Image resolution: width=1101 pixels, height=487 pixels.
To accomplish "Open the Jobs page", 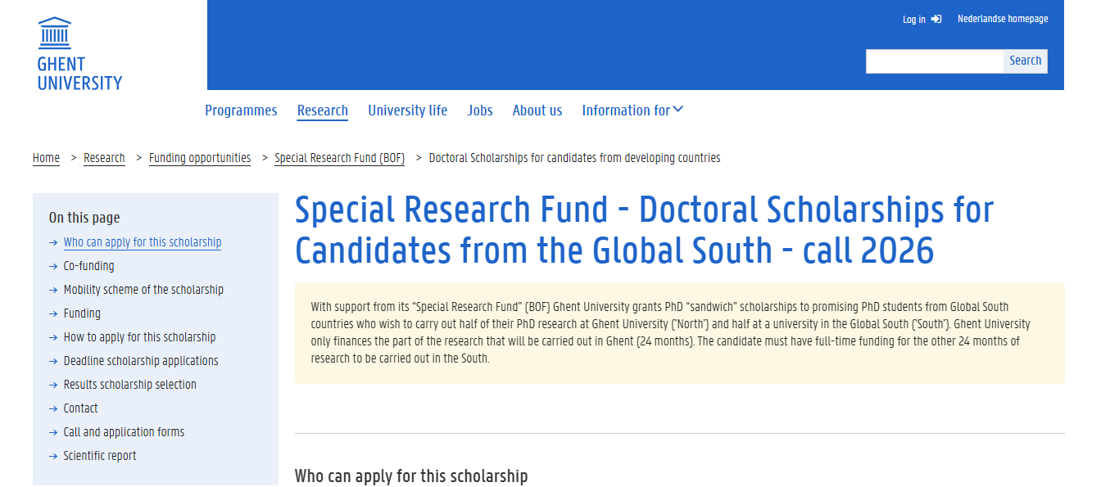I will point(480,110).
